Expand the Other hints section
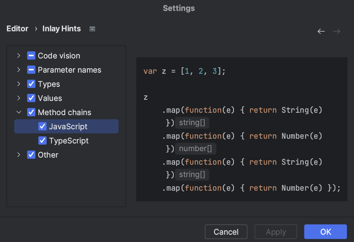The width and height of the screenshot is (354, 242). 19,155
